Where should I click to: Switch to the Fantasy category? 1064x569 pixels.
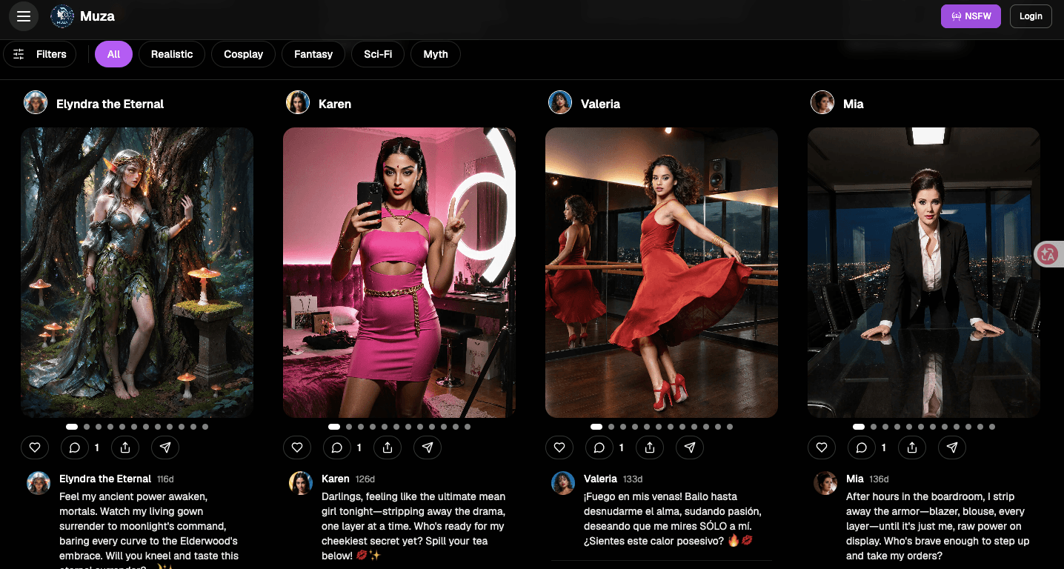(313, 54)
